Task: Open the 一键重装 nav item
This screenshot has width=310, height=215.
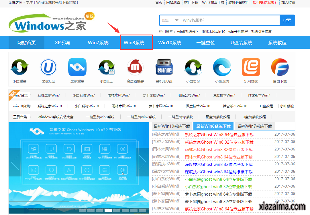Action: pos(206,43)
